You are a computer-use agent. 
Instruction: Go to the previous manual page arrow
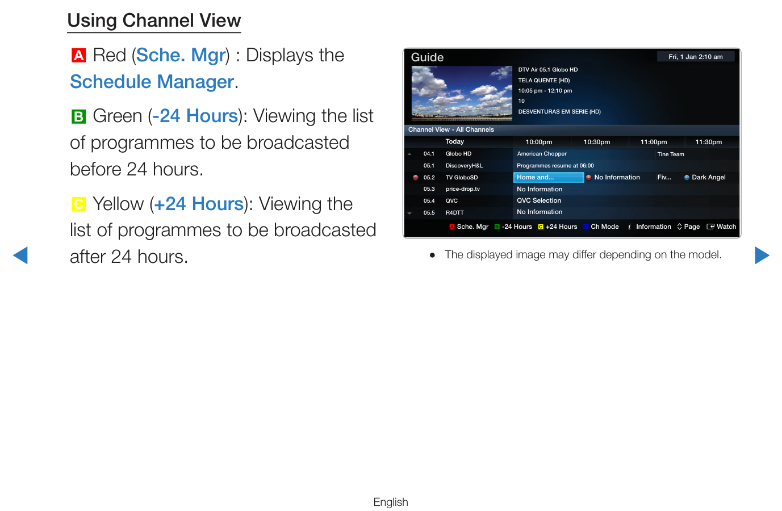20,256
